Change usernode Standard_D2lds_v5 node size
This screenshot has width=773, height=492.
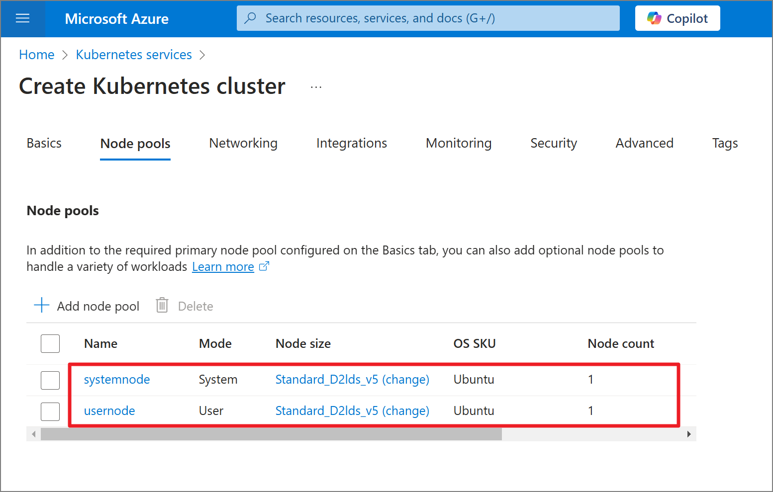352,411
